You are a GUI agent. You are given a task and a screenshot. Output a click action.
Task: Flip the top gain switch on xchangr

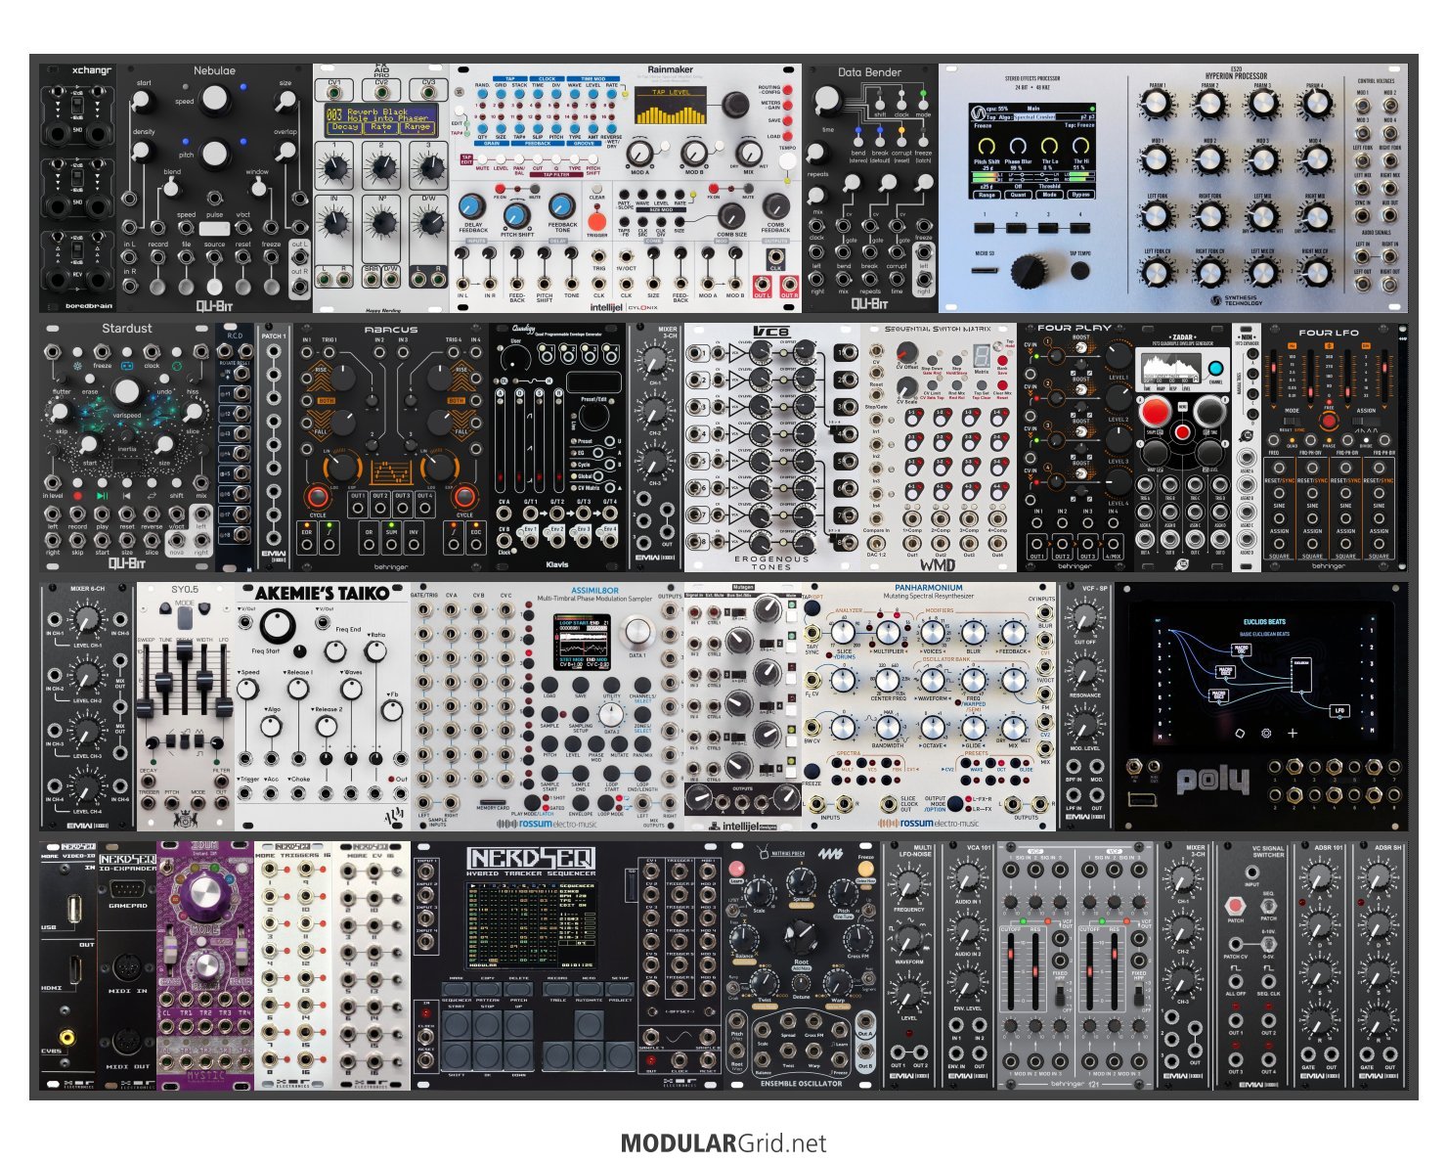pos(78,105)
